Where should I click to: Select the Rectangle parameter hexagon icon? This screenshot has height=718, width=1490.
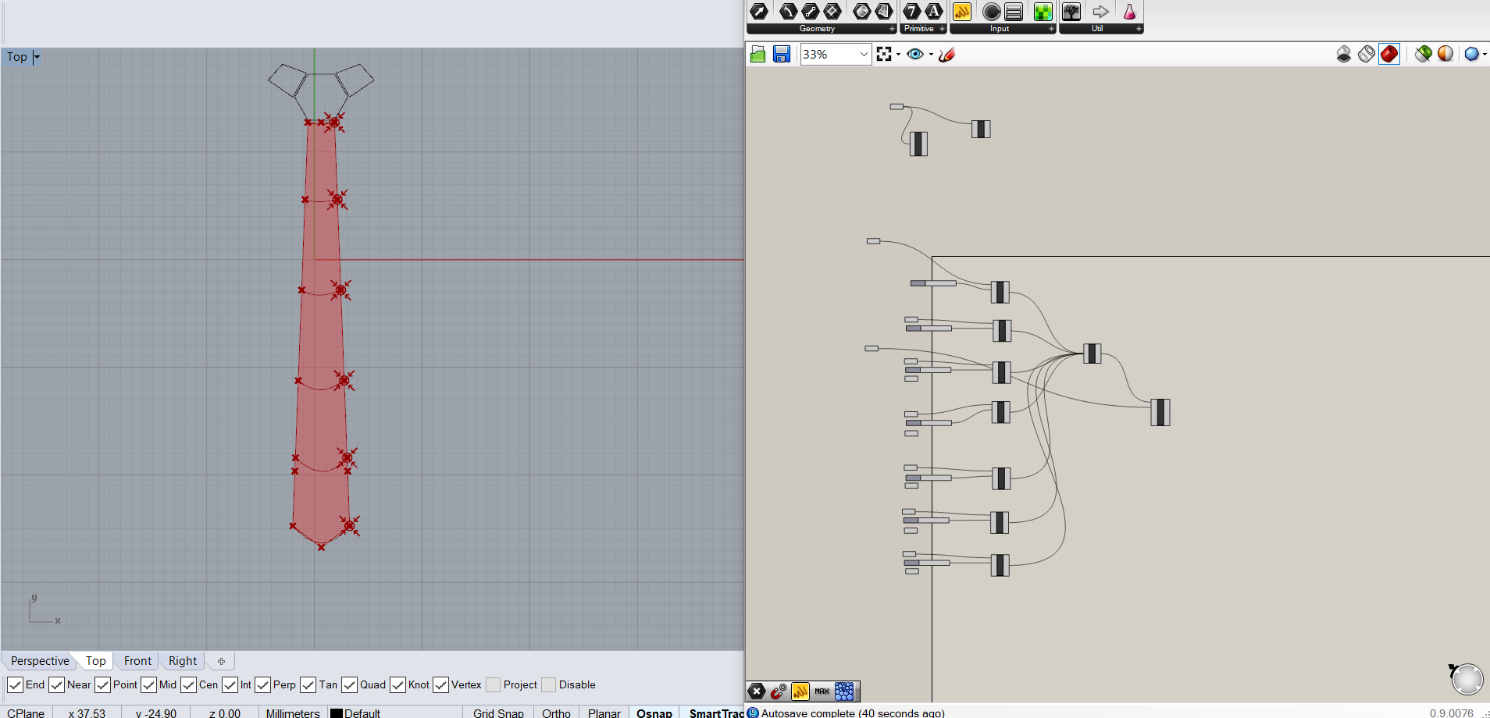832,12
